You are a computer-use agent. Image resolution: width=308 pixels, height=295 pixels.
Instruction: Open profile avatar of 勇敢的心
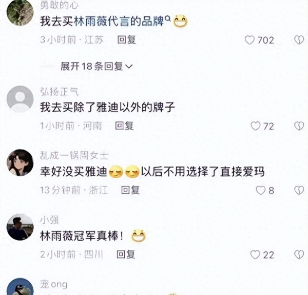coord(20,12)
